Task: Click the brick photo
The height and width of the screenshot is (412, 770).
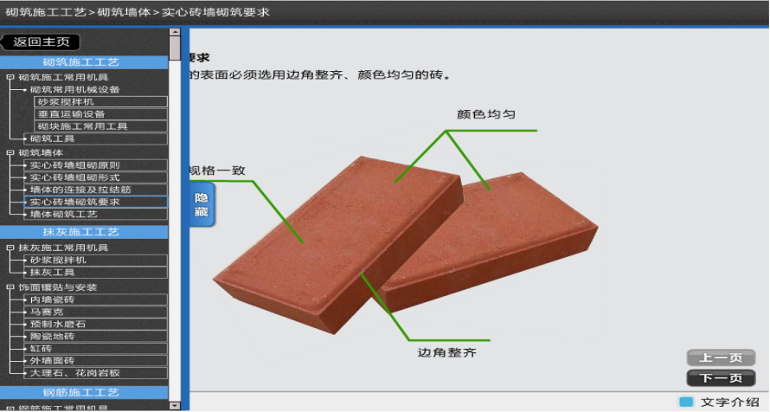Action: coord(405,246)
